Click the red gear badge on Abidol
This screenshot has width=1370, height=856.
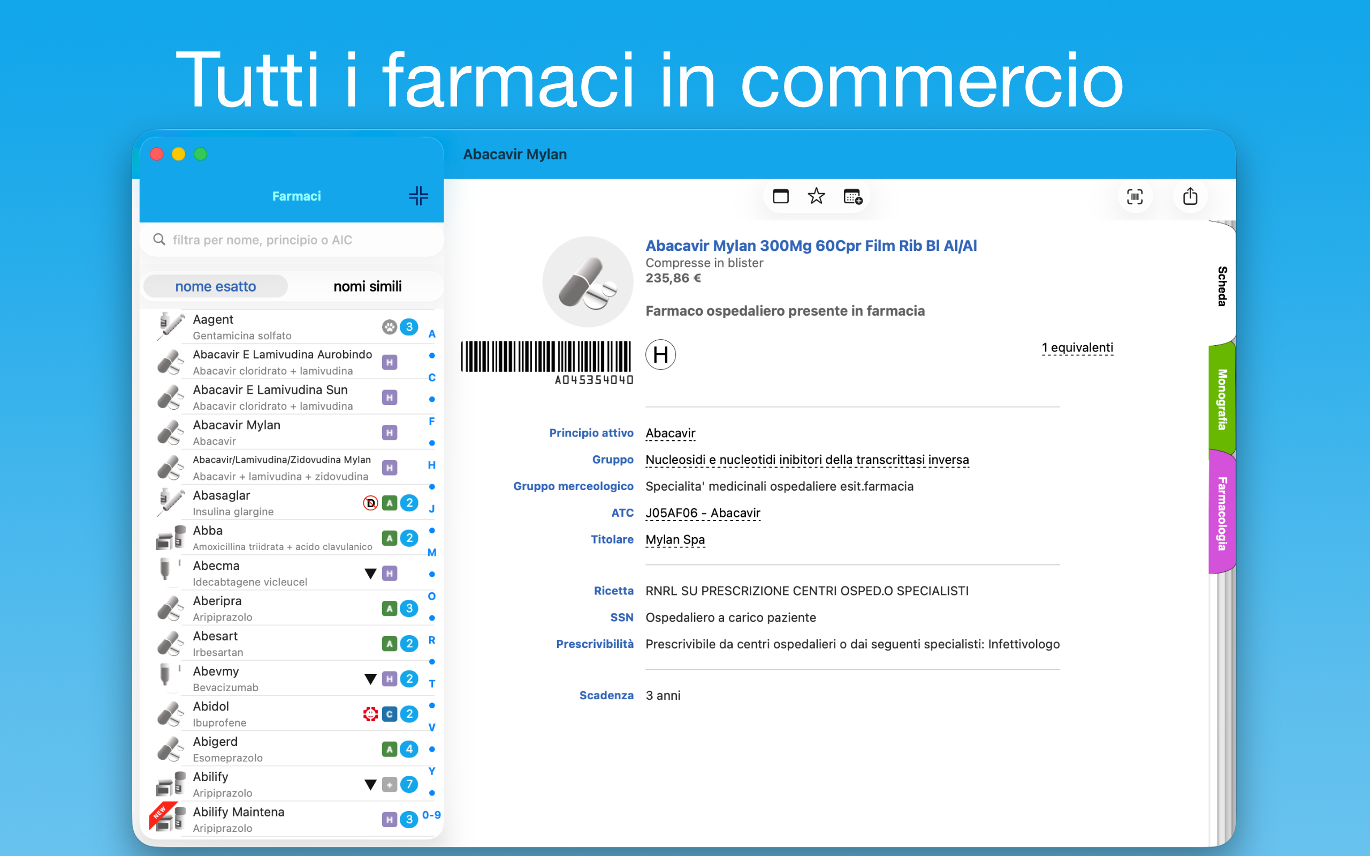[x=370, y=714]
